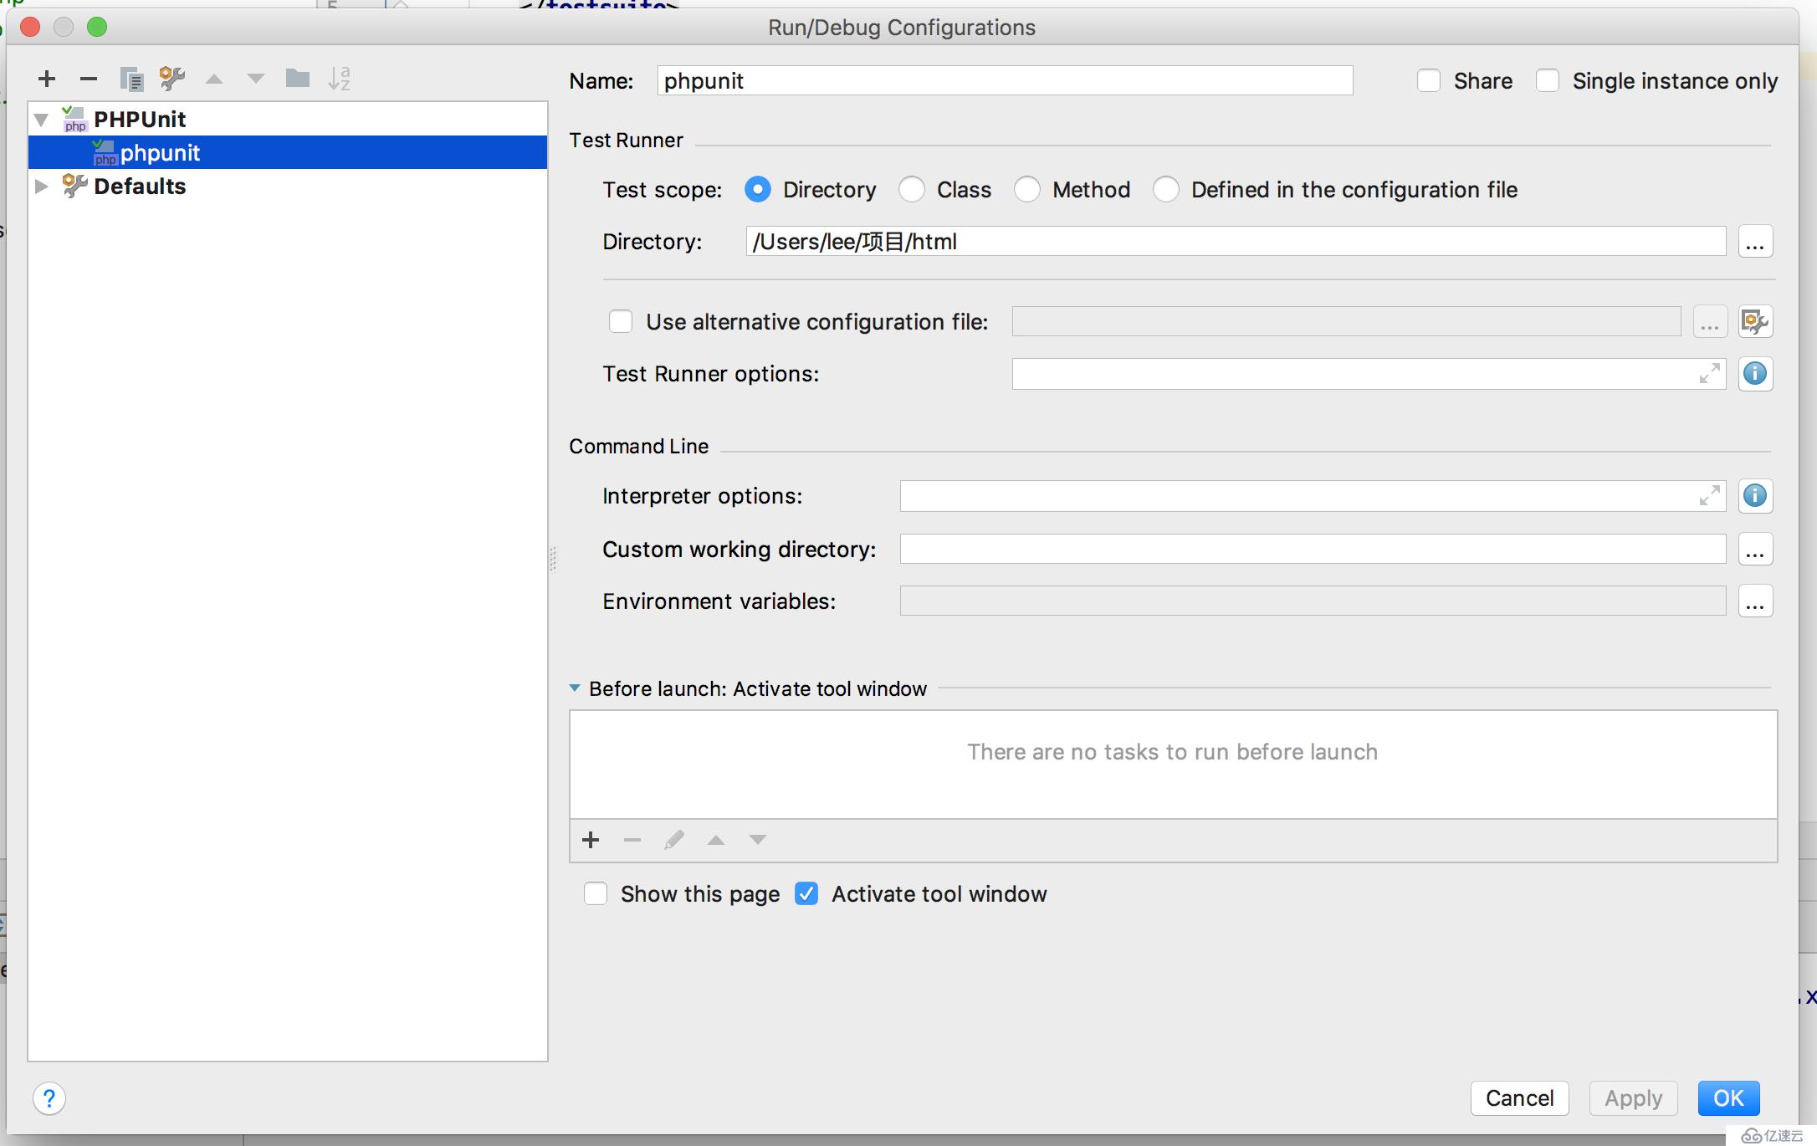Edit the Environment variables with the ellipsis button
1817x1146 pixels.
click(1755, 601)
